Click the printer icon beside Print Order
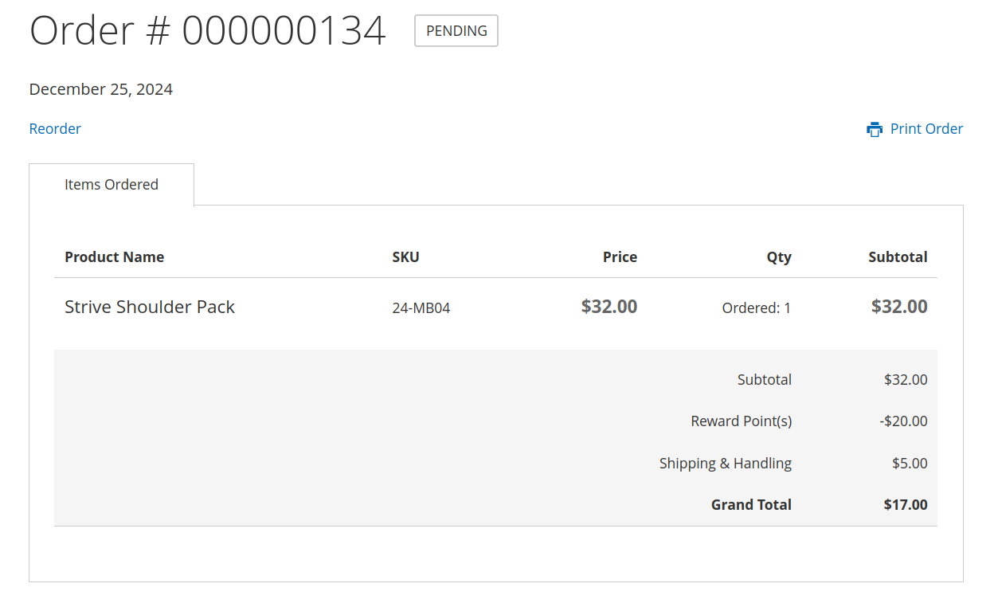The width and height of the screenshot is (994, 603). pyautogui.click(x=874, y=128)
